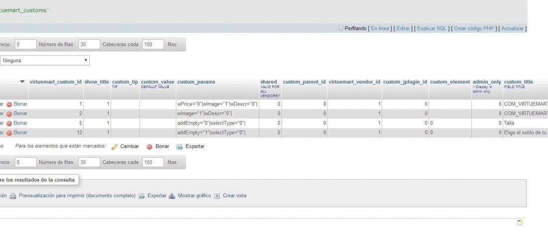Click the 'Elige el estilo de tu' cell

click(x=525, y=133)
